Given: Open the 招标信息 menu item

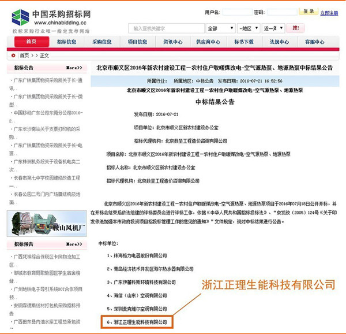Looking at the screenshot, I should (67, 42).
